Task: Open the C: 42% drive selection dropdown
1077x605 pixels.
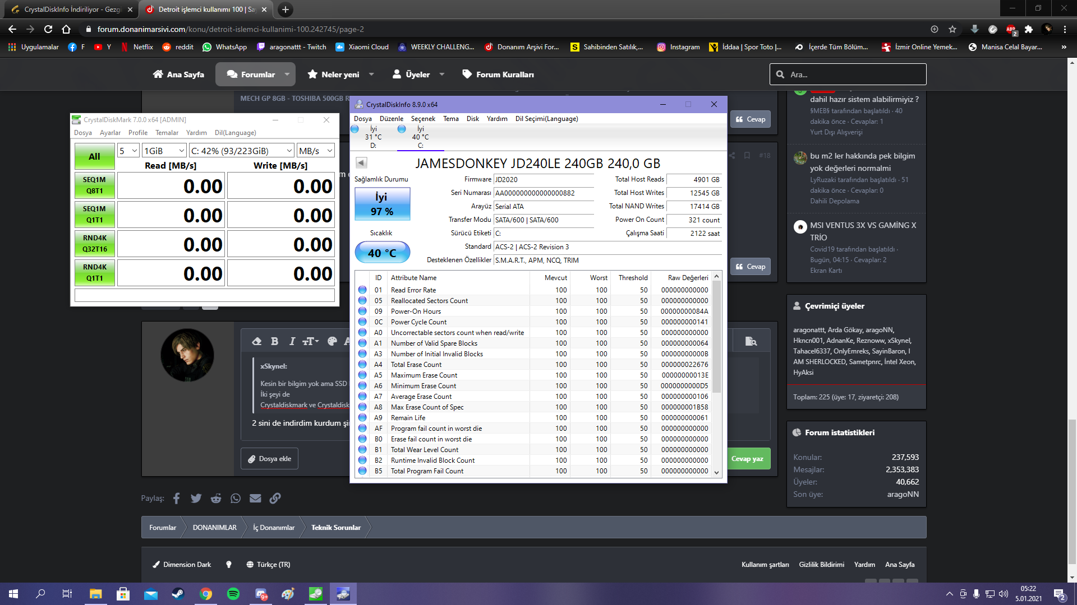Action: coord(242,151)
